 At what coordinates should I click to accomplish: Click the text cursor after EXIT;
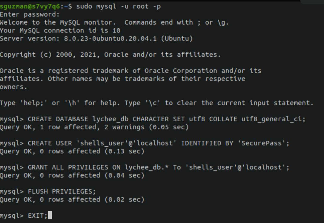[x=50, y=215]
